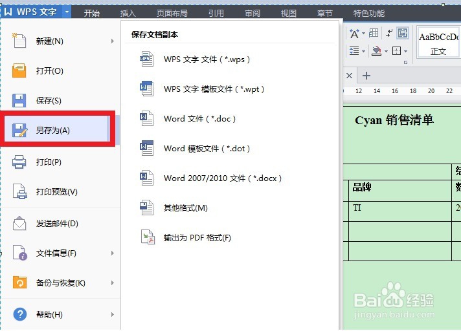Click the title Cyan 销售清单
Image resolution: width=461 pixels, height=331 pixels.
pyautogui.click(x=394, y=120)
